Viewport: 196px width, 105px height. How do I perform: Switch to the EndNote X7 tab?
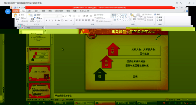(84, 11)
